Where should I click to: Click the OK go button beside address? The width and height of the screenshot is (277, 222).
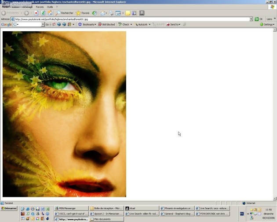pyautogui.click(x=259, y=19)
